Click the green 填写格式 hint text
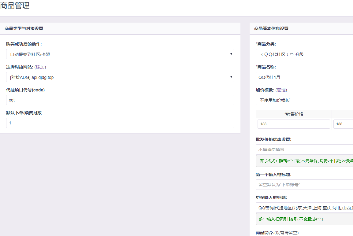 [x=305, y=161]
